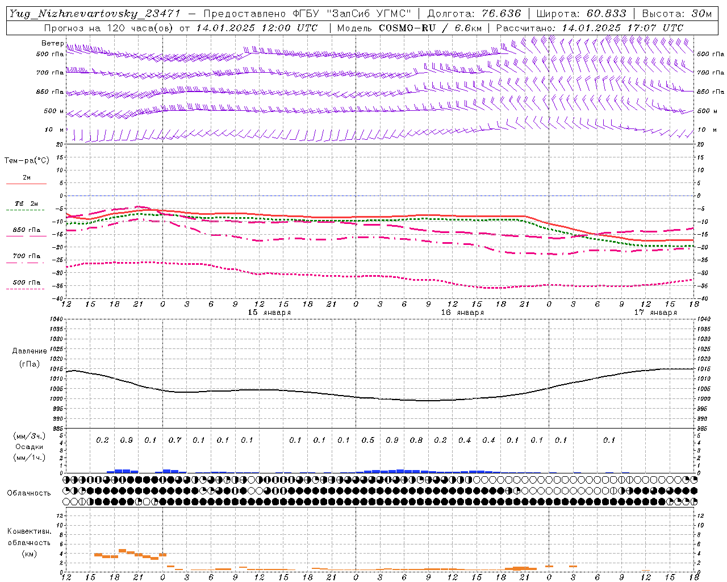Click the forecast start time 14.01.2025 12:00 UTC
Image resolution: width=727 pixels, height=582 pixels.
[257, 28]
